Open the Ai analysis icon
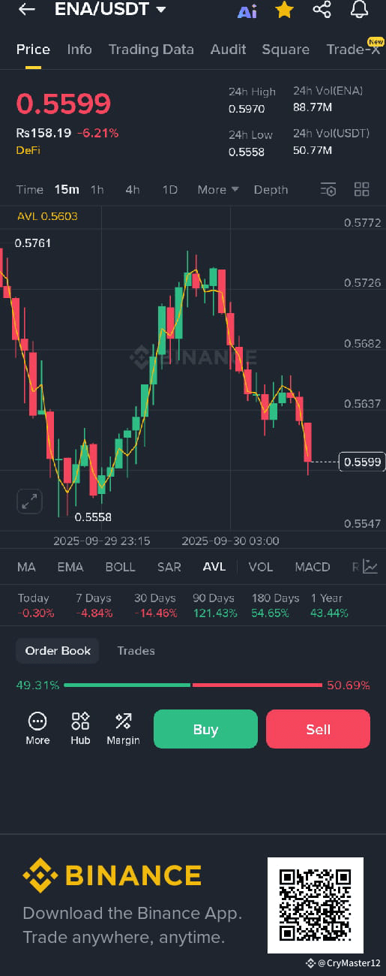This screenshot has height=976, width=386. click(x=247, y=11)
